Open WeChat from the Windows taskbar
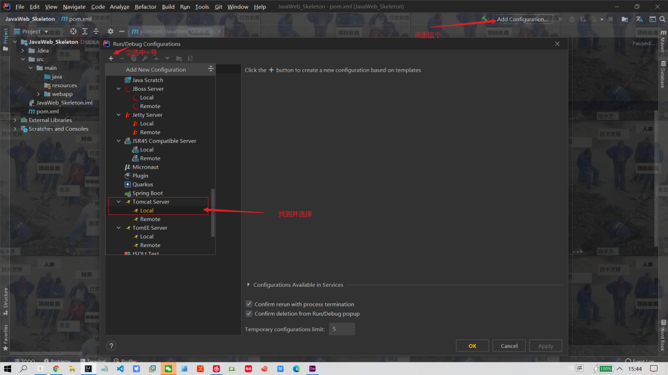 (x=168, y=369)
